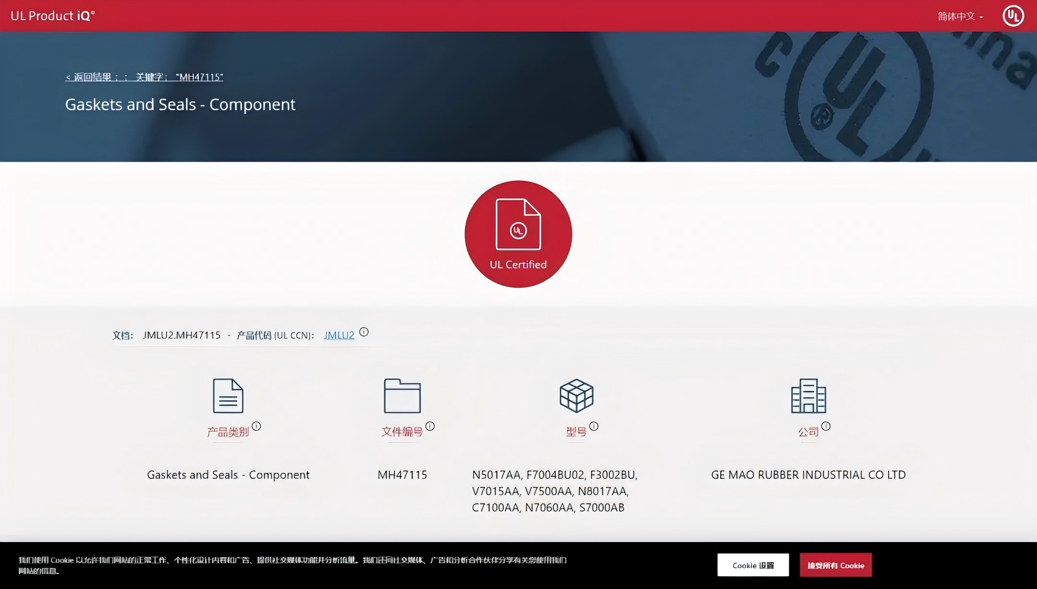
Task: Open the Cookie 设置 button
Action: coord(753,565)
